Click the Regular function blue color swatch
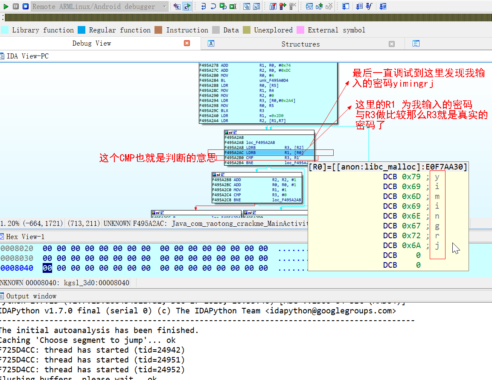Image resolution: width=492 pixels, height=380 pixels. pyautogui.click(x=82, y=30)
